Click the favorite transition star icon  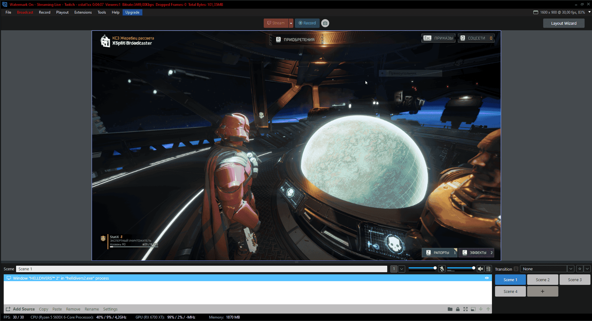(580, 269)
